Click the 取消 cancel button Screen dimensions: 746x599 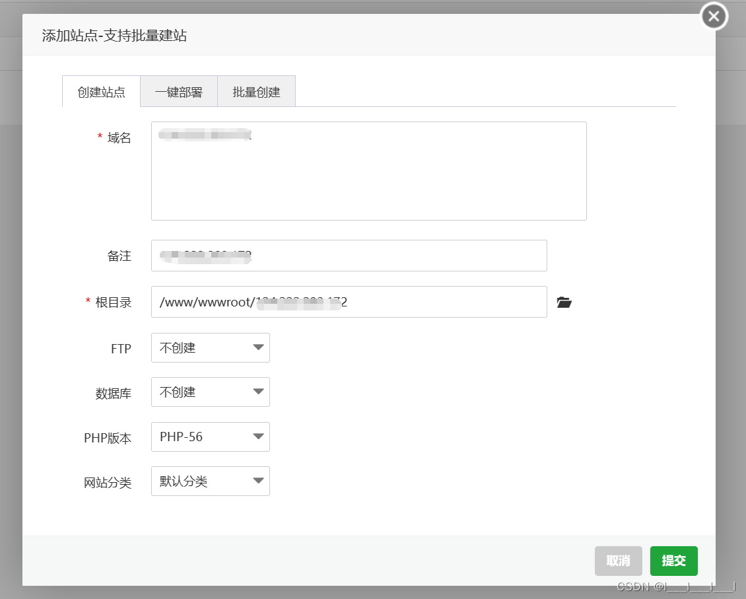(x=619, y=560)
